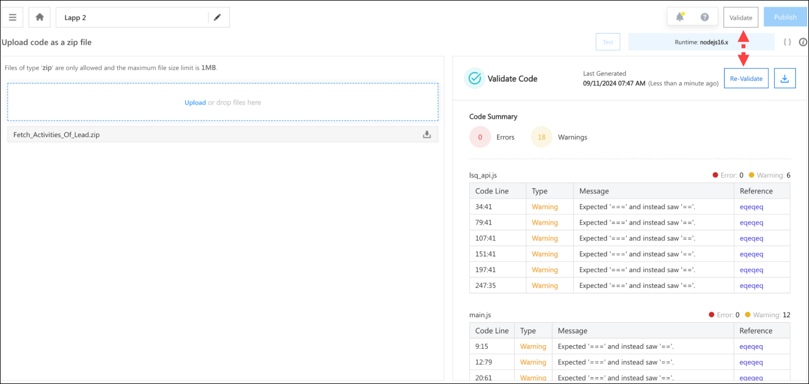Screen dimensions: 809x384
Task: Click Warning type in row 34:41
Action: pyautogui.click(x=545, y=207)
